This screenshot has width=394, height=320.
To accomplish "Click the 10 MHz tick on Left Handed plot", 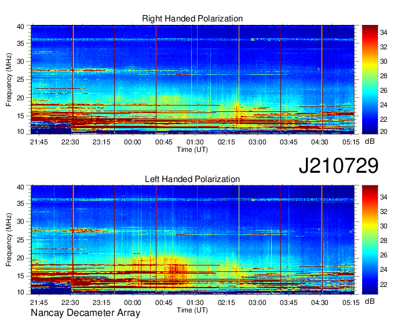I will pos(20,292).
